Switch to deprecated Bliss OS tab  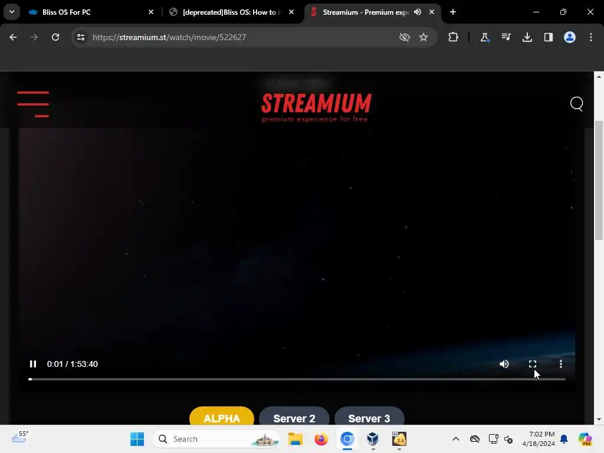tap(232, 12)
